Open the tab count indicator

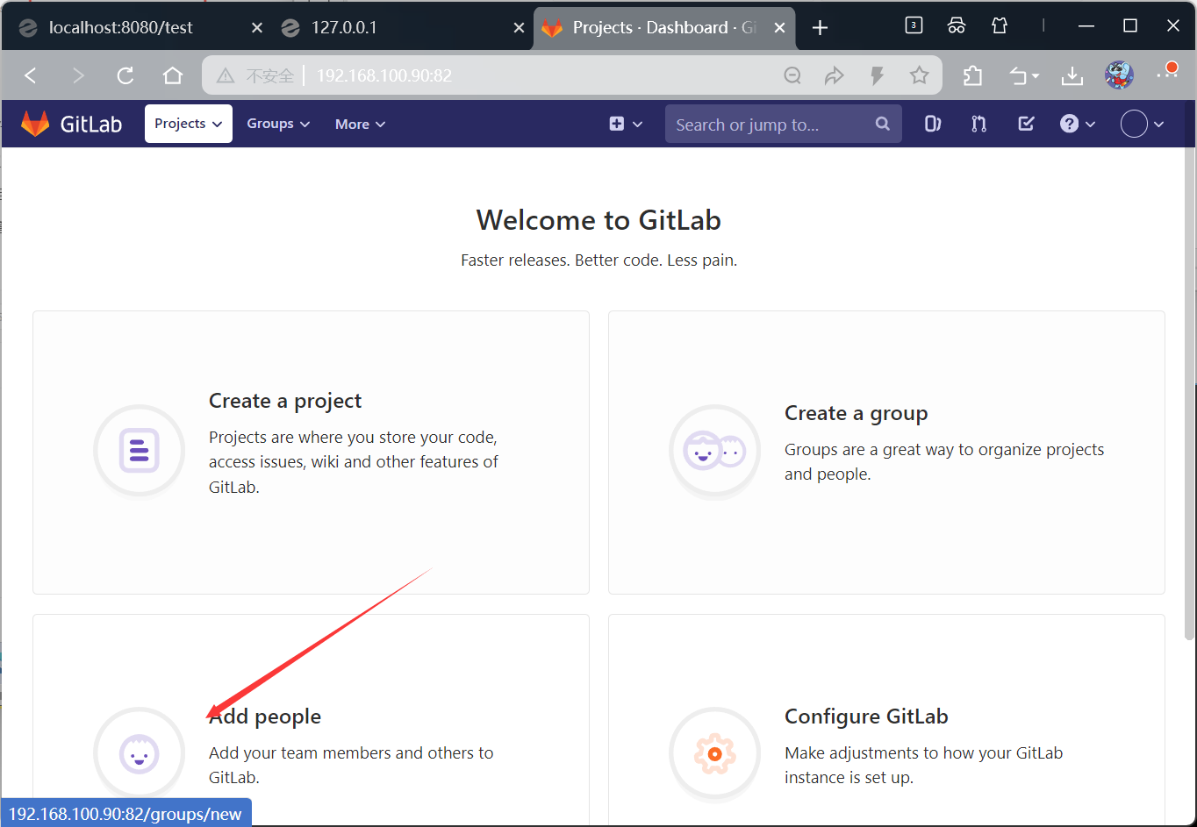914,26
